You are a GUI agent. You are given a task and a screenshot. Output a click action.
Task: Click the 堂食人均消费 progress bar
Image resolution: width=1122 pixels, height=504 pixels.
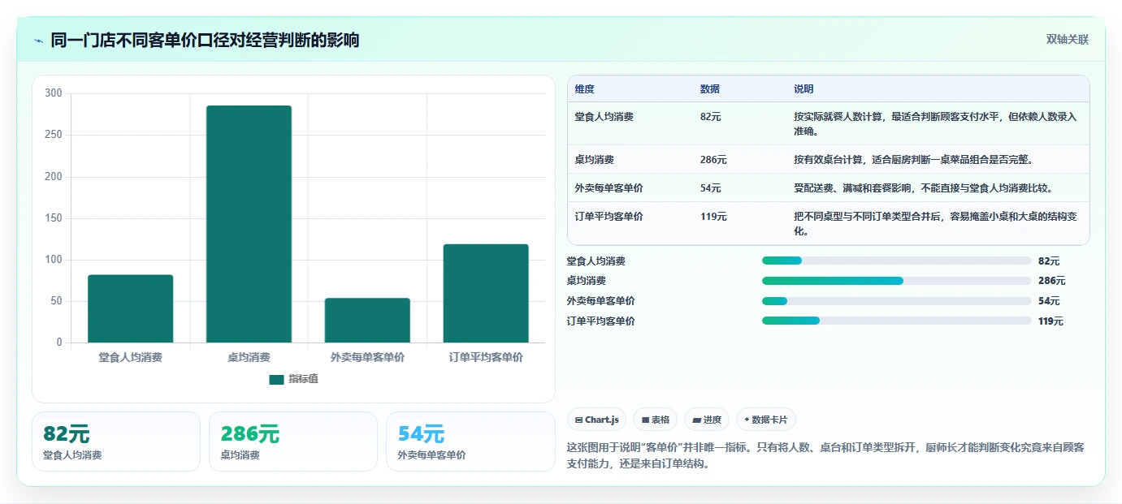[897, 261]
